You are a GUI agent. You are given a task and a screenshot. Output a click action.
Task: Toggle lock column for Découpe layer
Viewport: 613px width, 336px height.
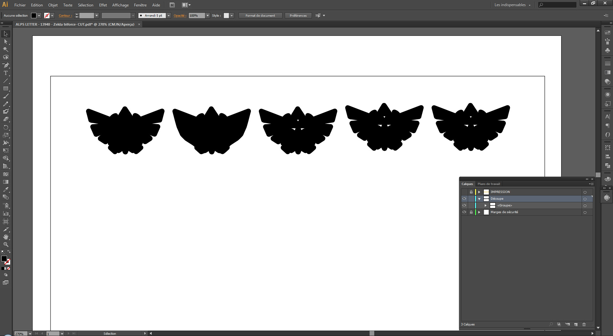click(x=471, y=198)
